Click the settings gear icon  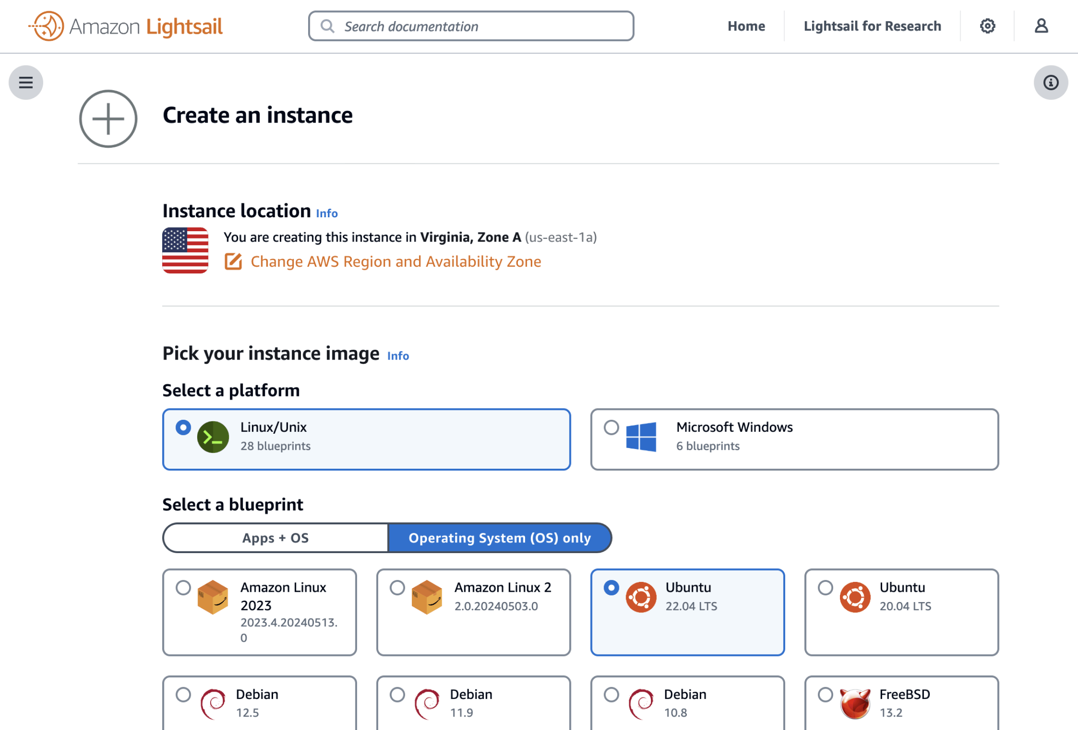[988, 25]
